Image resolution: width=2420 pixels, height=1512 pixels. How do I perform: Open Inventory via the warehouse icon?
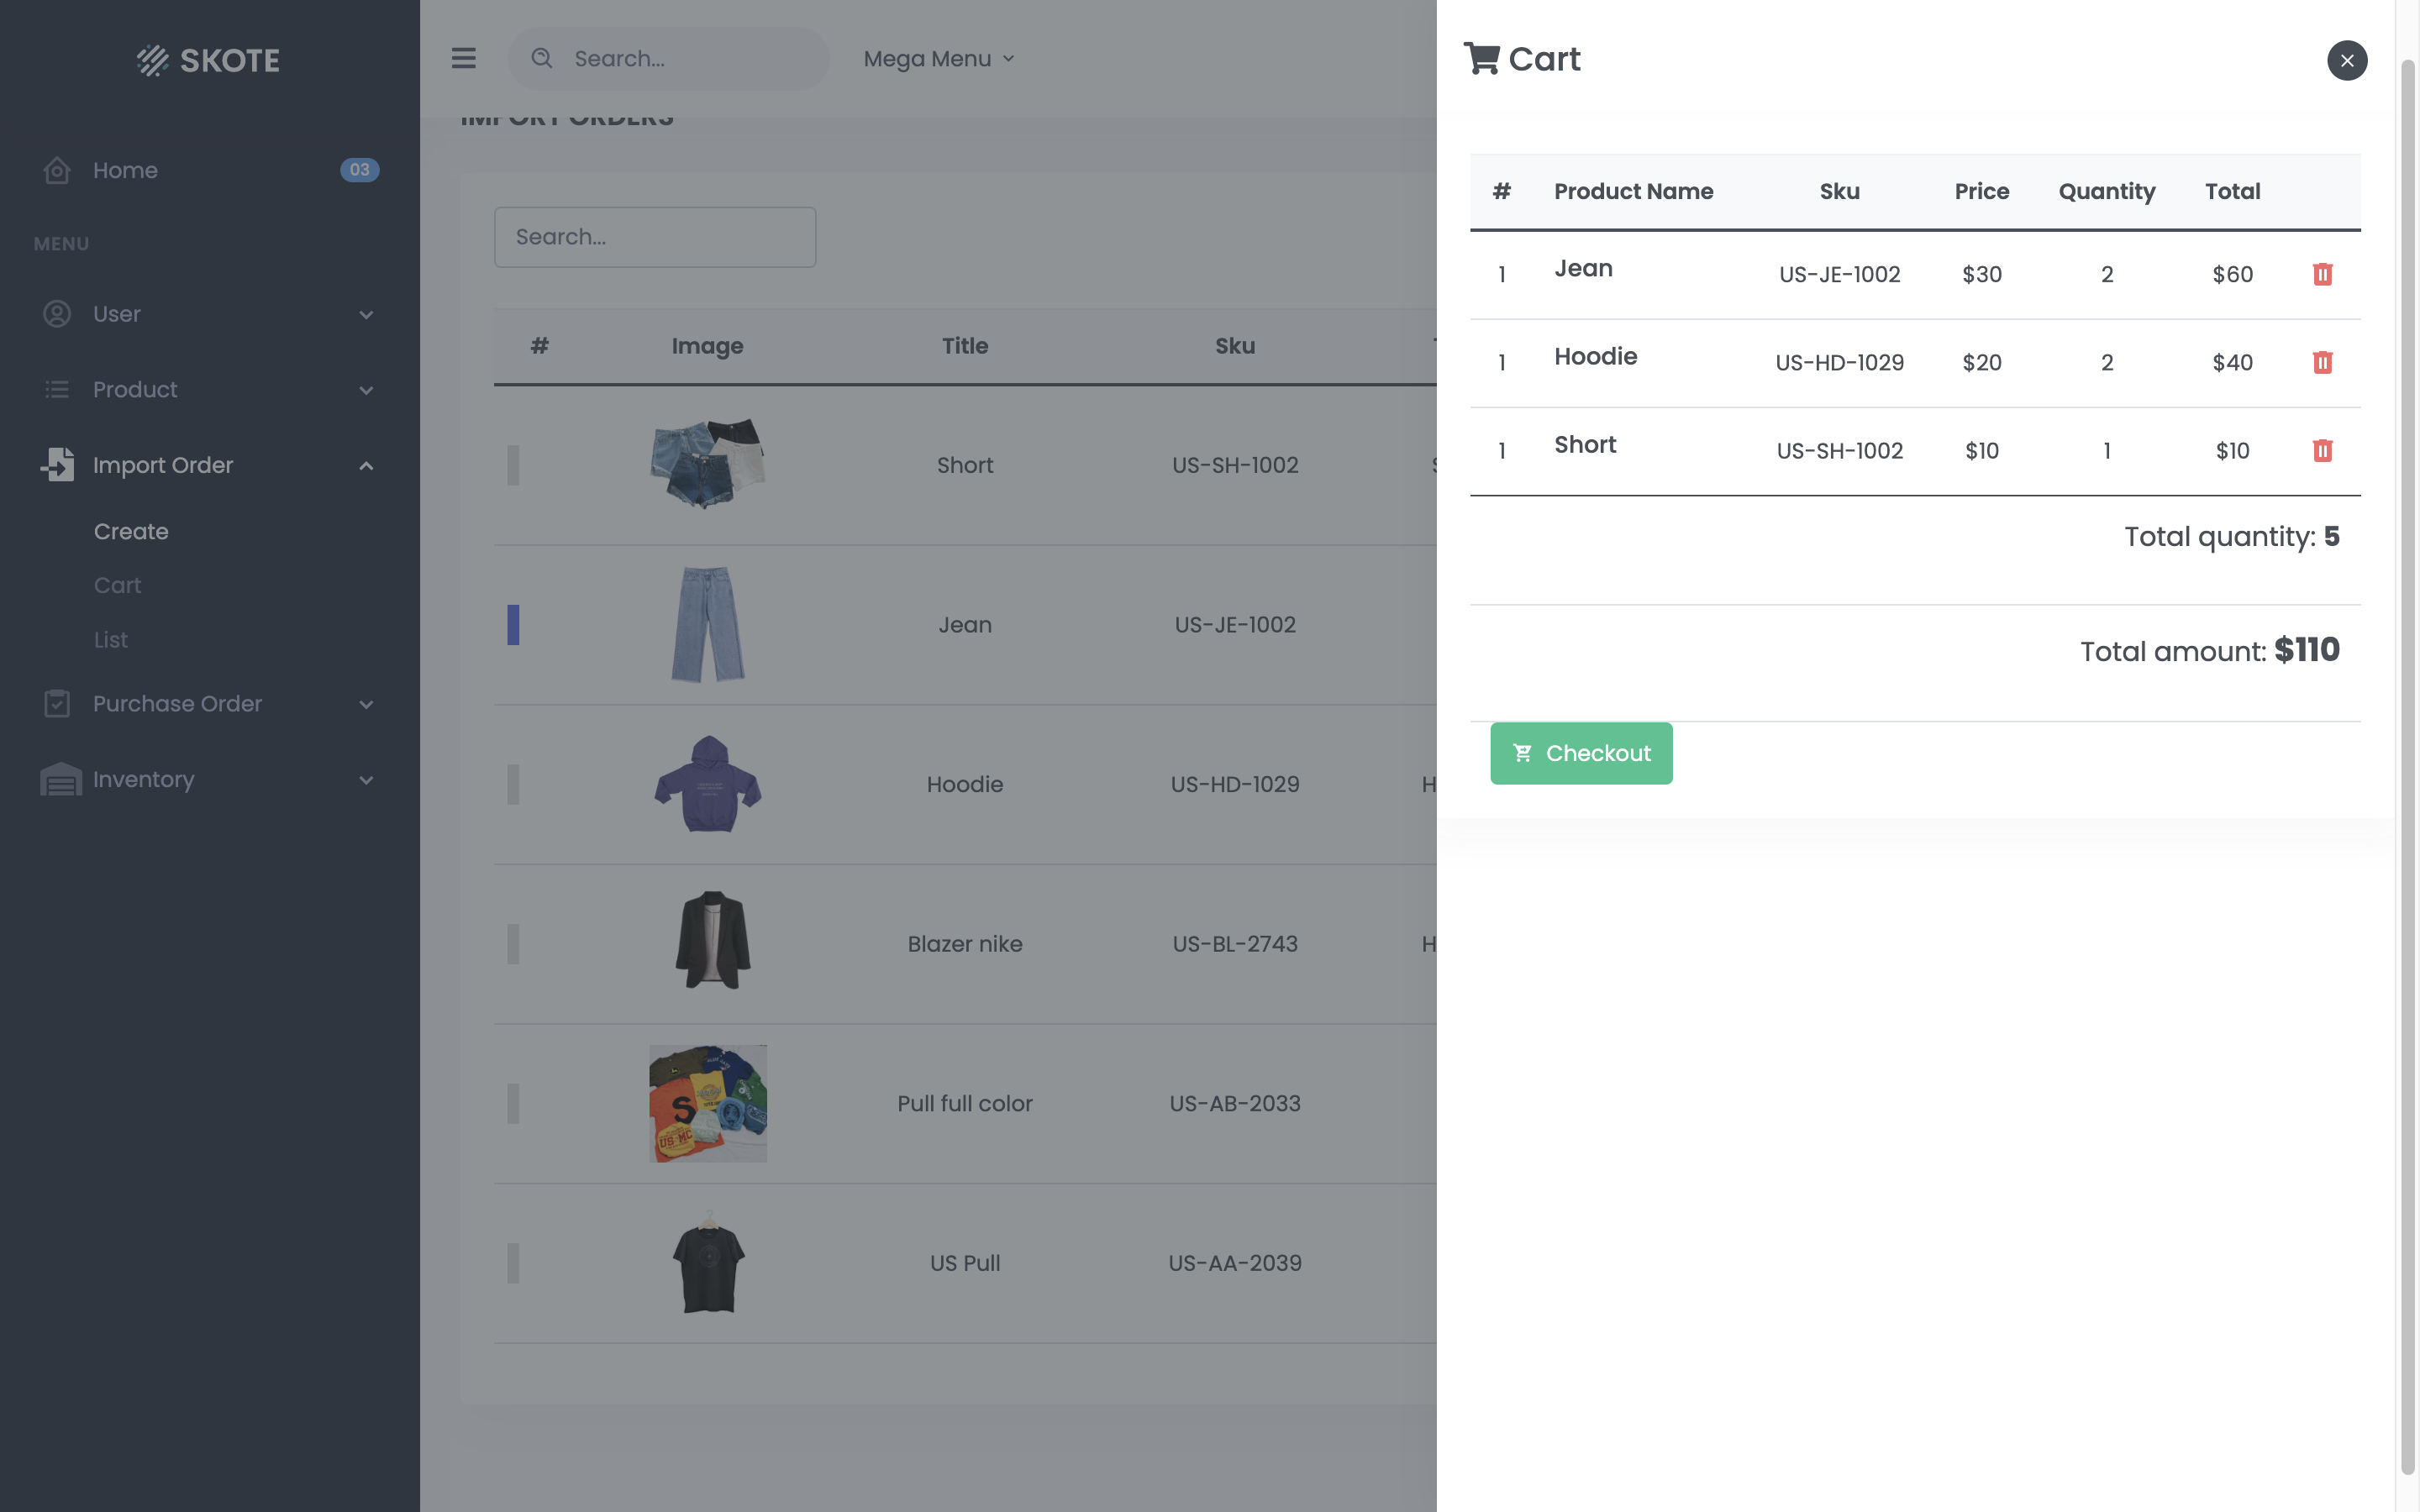coord(56,779)
